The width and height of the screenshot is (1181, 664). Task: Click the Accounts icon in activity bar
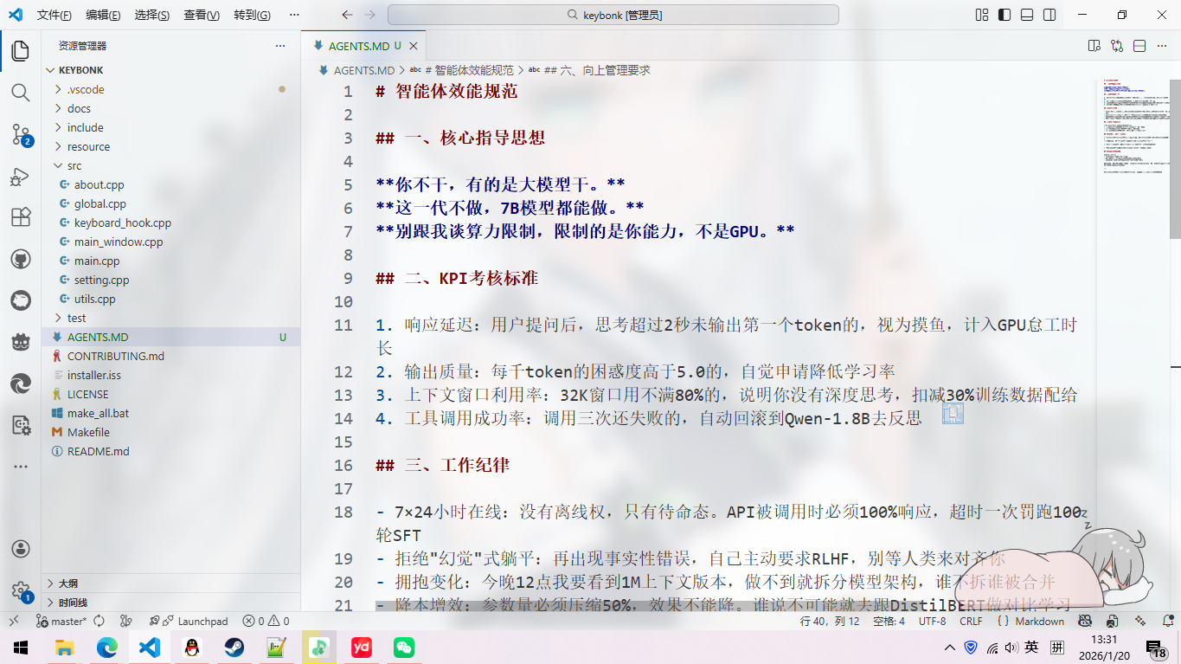click(x=20, y=550)
